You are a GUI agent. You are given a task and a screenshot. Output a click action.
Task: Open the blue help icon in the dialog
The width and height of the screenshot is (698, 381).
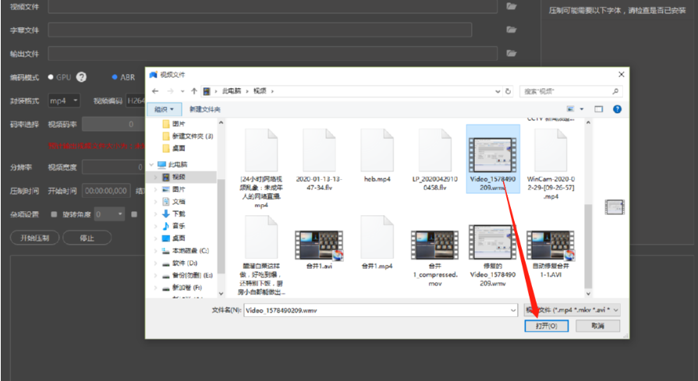click(x=617, y=109)
